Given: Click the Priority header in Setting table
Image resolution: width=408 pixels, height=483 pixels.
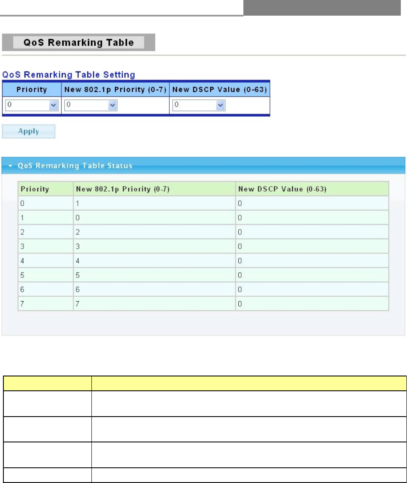Looking at the screenshot, I should tap(32, 90).
